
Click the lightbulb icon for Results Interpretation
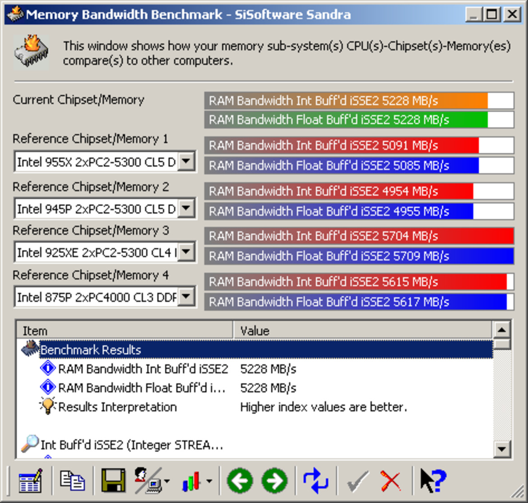click(47, 406)
